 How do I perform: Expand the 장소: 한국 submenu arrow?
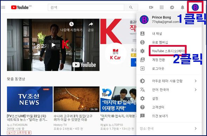pos(196,129)
